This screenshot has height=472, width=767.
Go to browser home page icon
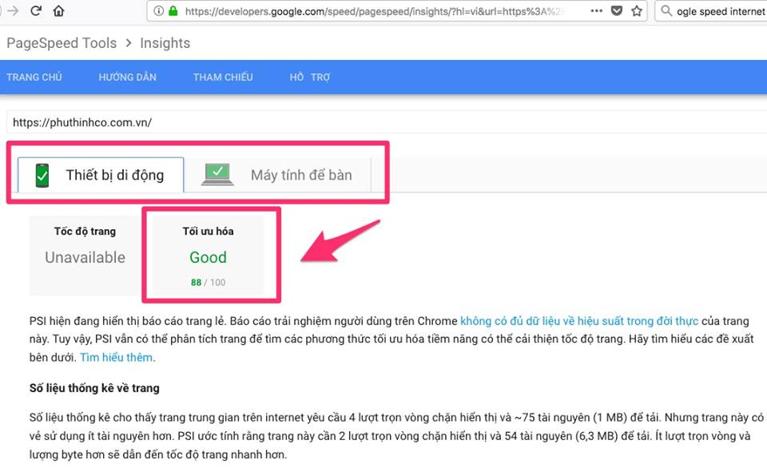coord(58,10)
